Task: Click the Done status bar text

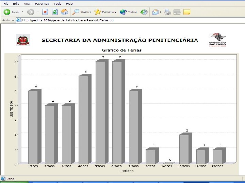Action: coord(10,179)
